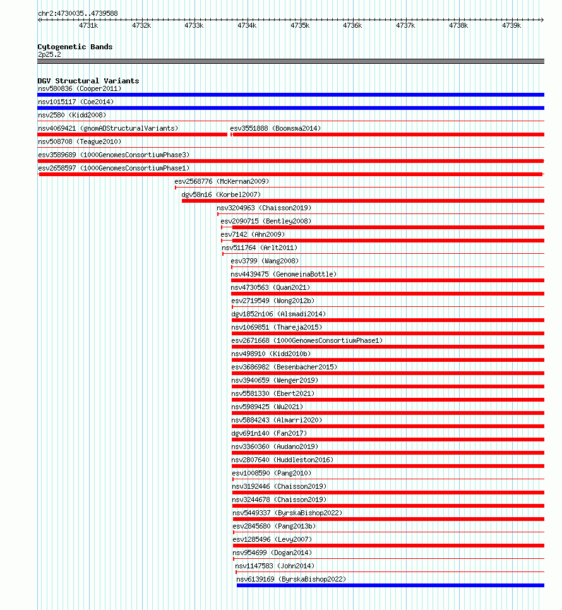Click nsv954699 (Dogan2014) label
The image size is (562, 610).
tap(273, 553)
